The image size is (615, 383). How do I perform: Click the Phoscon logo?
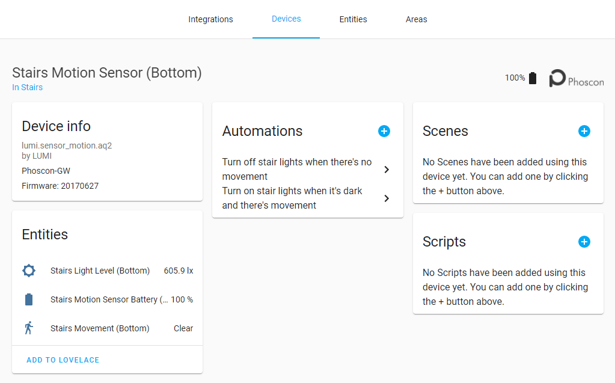click(x=576, y=79)
